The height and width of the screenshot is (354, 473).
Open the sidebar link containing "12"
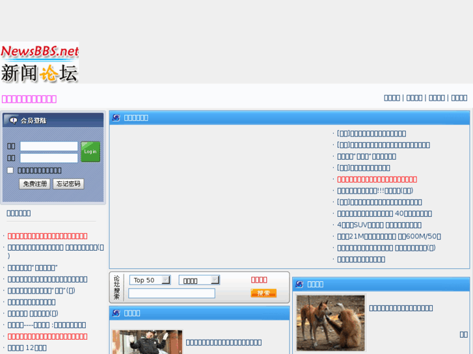[27, 348]
